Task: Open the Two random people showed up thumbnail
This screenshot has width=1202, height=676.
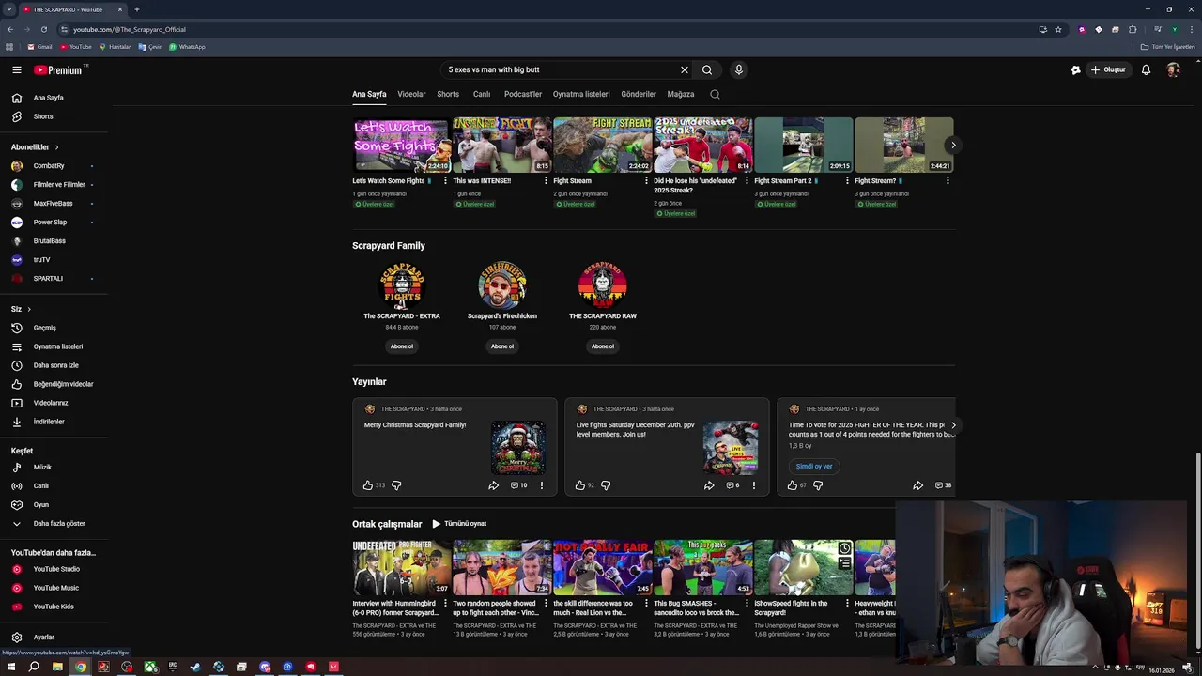Action: tap(502, 568)
